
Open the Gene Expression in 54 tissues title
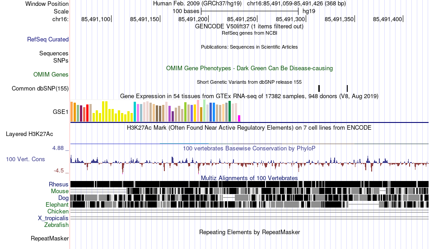249,96
